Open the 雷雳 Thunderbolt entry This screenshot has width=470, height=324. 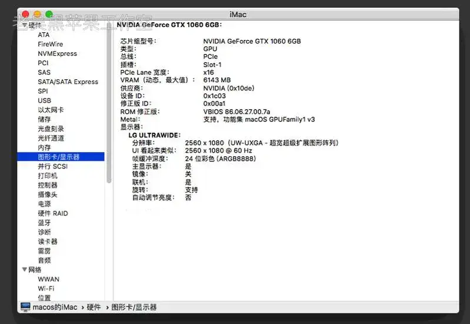pos(44,251)
